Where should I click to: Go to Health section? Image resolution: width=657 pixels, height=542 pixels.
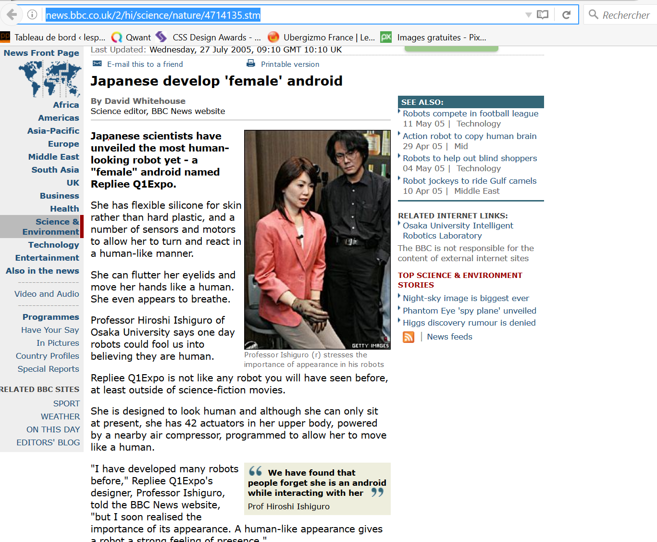pos(64,209)
